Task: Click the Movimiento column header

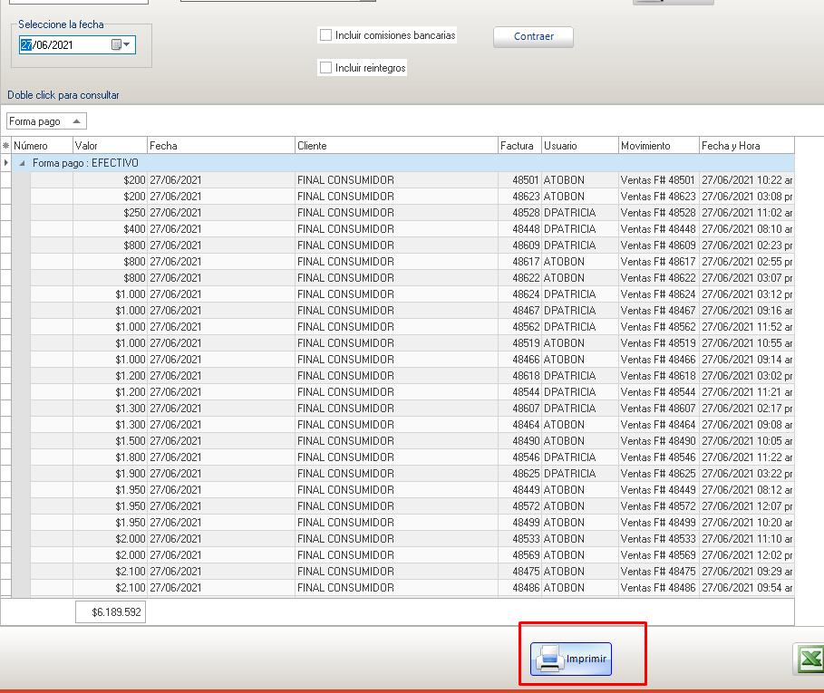Action: pos(657,146)
